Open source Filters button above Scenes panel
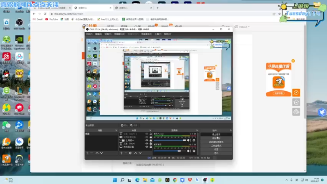Screen dimensions: 327x184 pyautogui.click(x=134, y=126)
